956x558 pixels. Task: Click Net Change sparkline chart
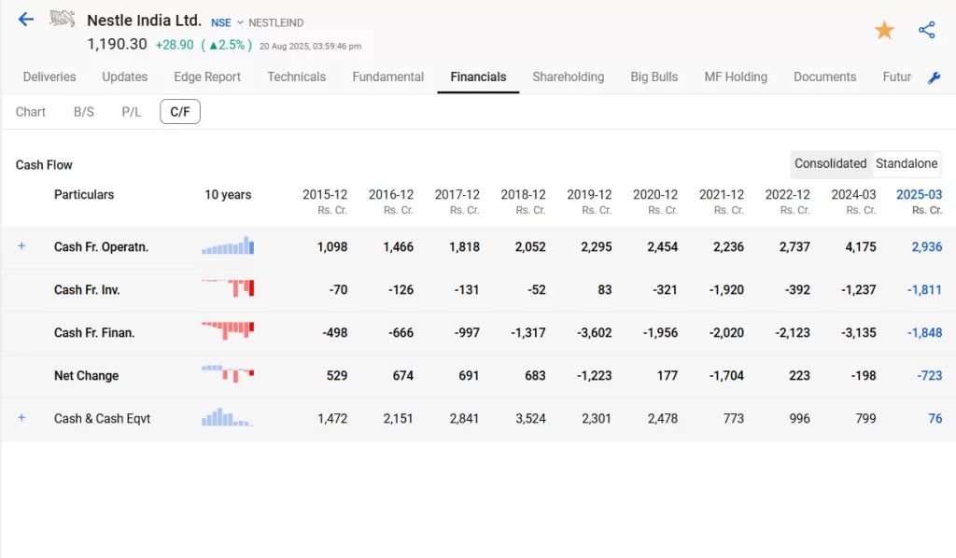click(x=228, y=373)
